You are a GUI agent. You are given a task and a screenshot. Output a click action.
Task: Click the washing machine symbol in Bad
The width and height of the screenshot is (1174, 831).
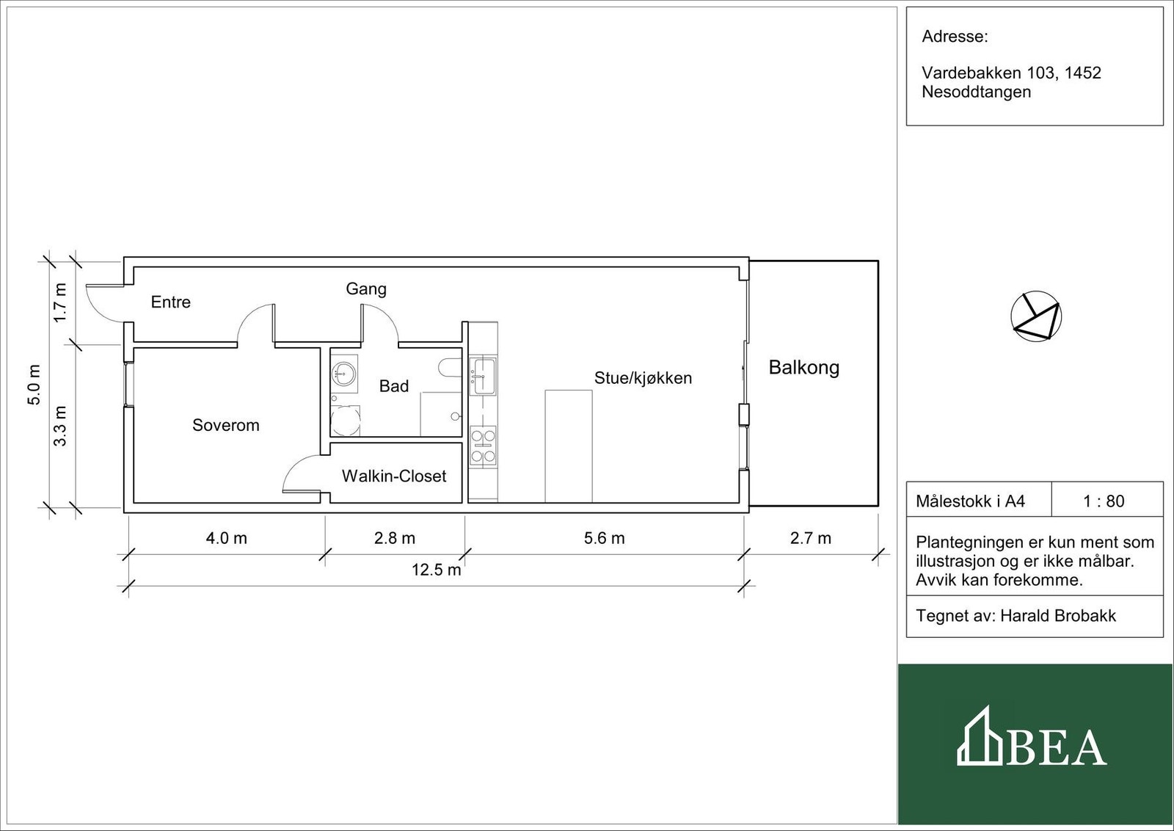click(x=346, y=421)
